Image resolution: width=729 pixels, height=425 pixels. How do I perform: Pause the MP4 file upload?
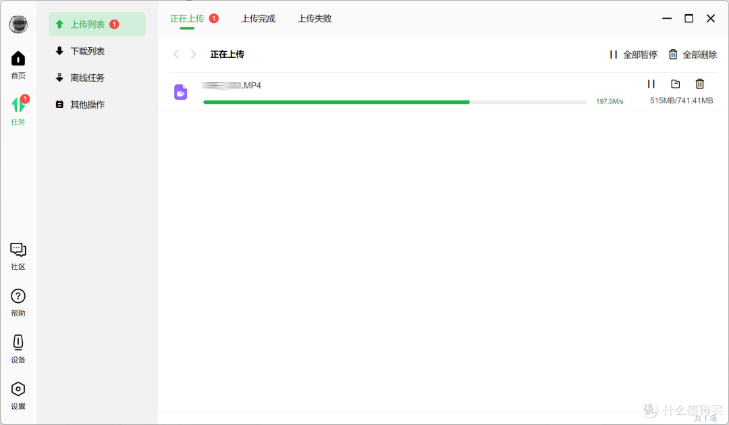651,84
